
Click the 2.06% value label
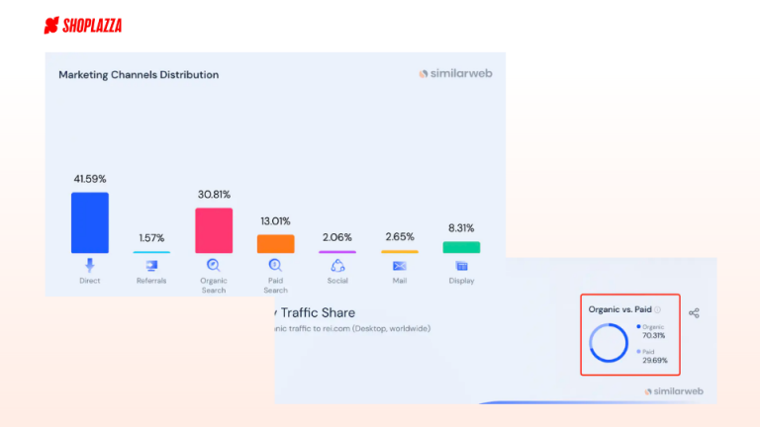(x=337, y=237)
